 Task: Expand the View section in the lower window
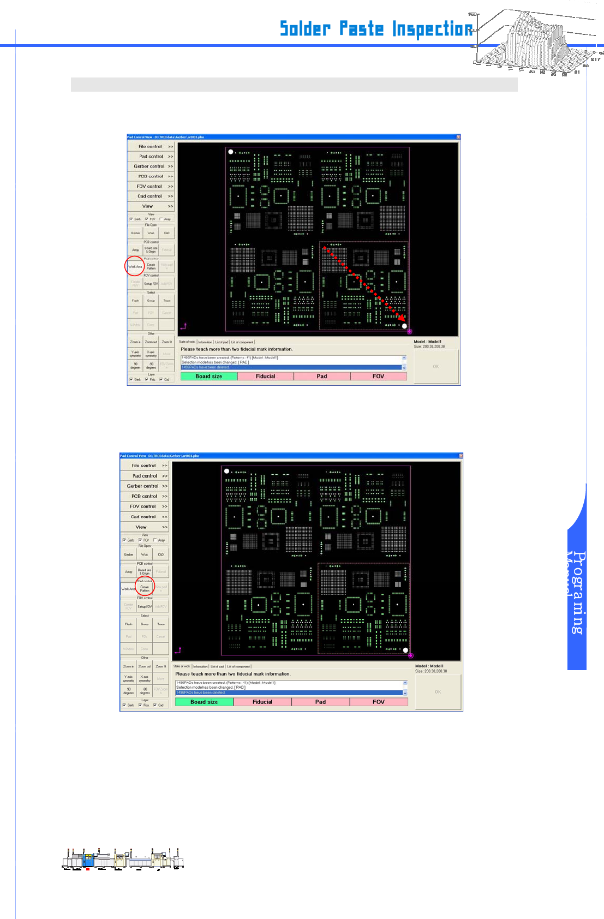144,527
